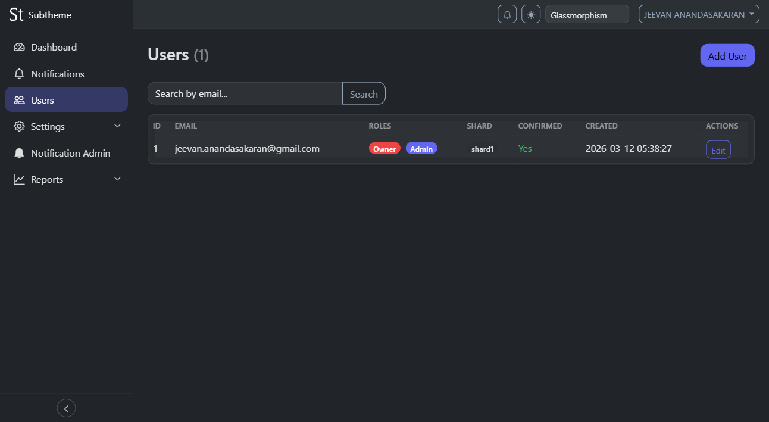This screenshot has height=422, width=769.
Task: Select Users in the sidebar
Action: pos(66,100)
